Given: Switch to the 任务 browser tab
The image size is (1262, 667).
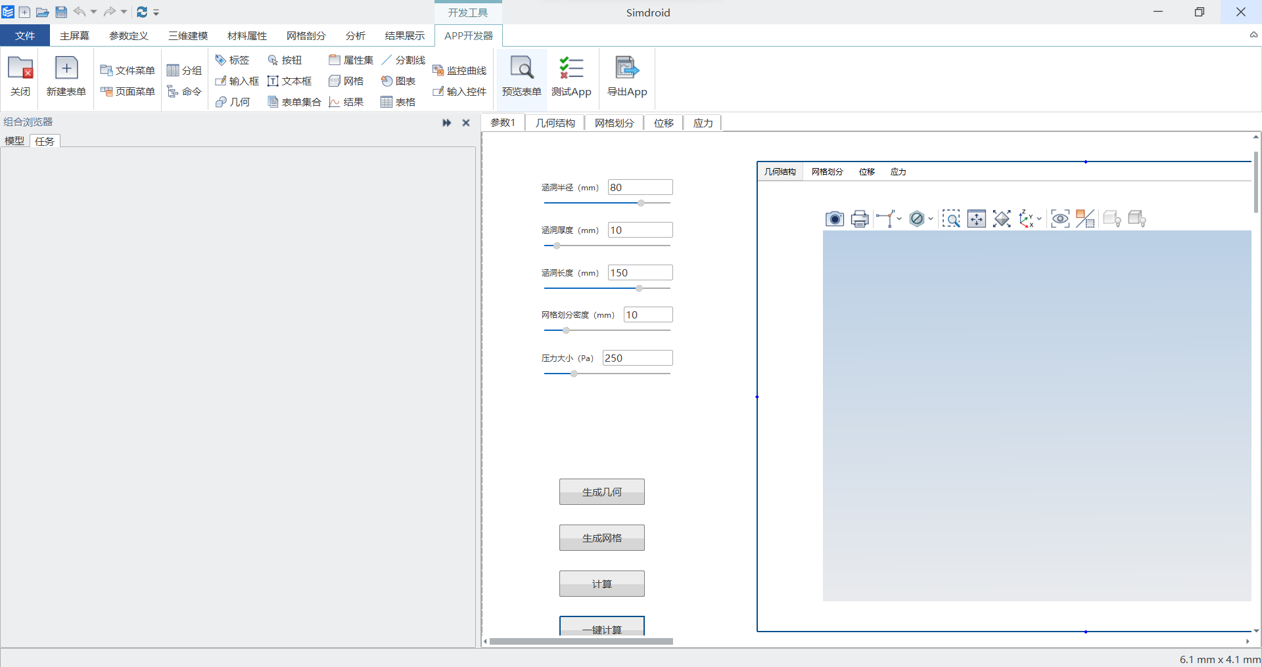Looking at the screenshot, I should pos(45,140).
